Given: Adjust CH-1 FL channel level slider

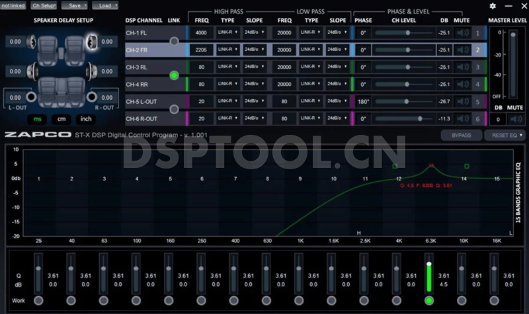Looking at the screenshot, I should click(404, 32).
